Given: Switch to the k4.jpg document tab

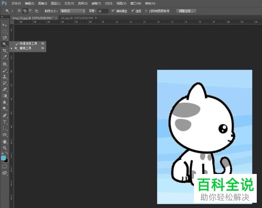Looking at the screenshot, I should click(77, 18).
